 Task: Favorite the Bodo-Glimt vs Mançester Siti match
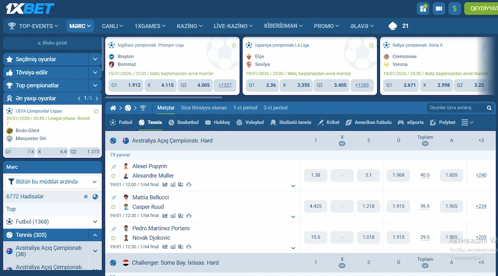(96, 111)
